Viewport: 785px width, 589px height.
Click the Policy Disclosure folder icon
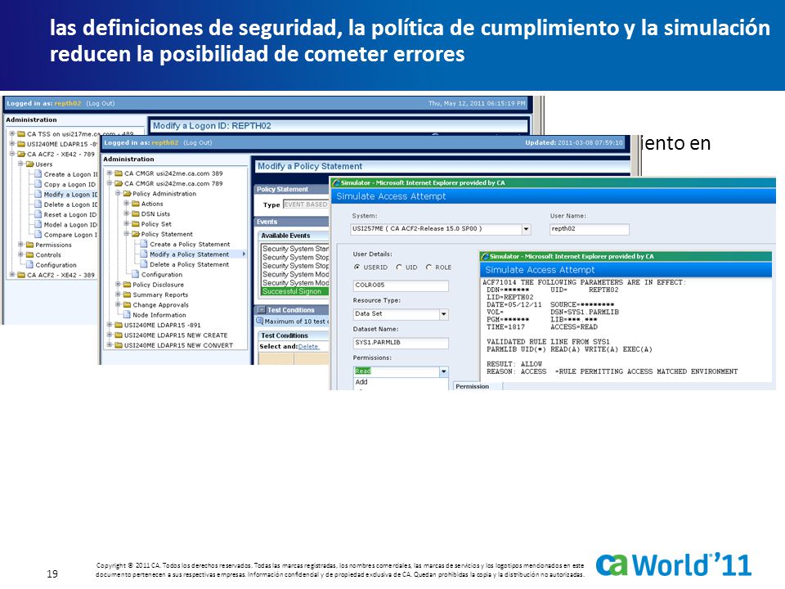[x=127, y=284]
